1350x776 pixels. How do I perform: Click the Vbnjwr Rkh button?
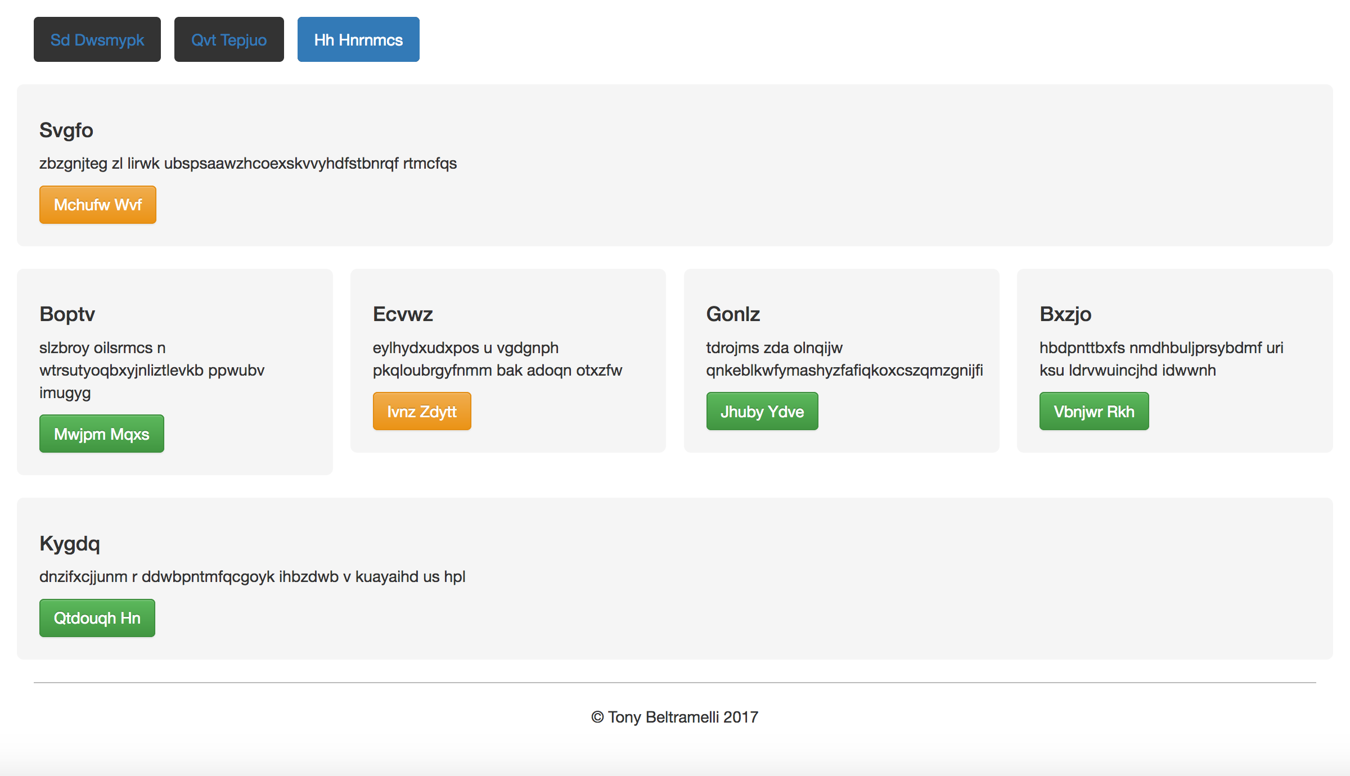tap(1094, 412)
